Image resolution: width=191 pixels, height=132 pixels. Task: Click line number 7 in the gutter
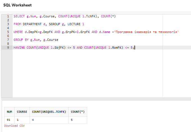[8, 40]
